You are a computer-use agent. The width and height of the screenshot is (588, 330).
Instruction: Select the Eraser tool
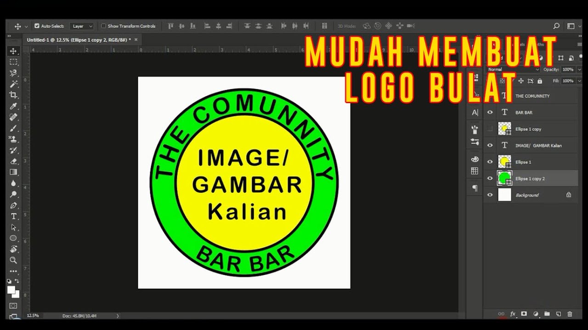tap(13, 161)
